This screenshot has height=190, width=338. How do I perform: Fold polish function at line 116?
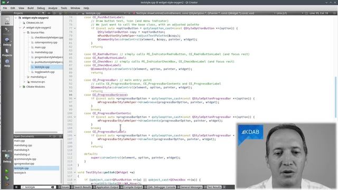pos(75,173)
